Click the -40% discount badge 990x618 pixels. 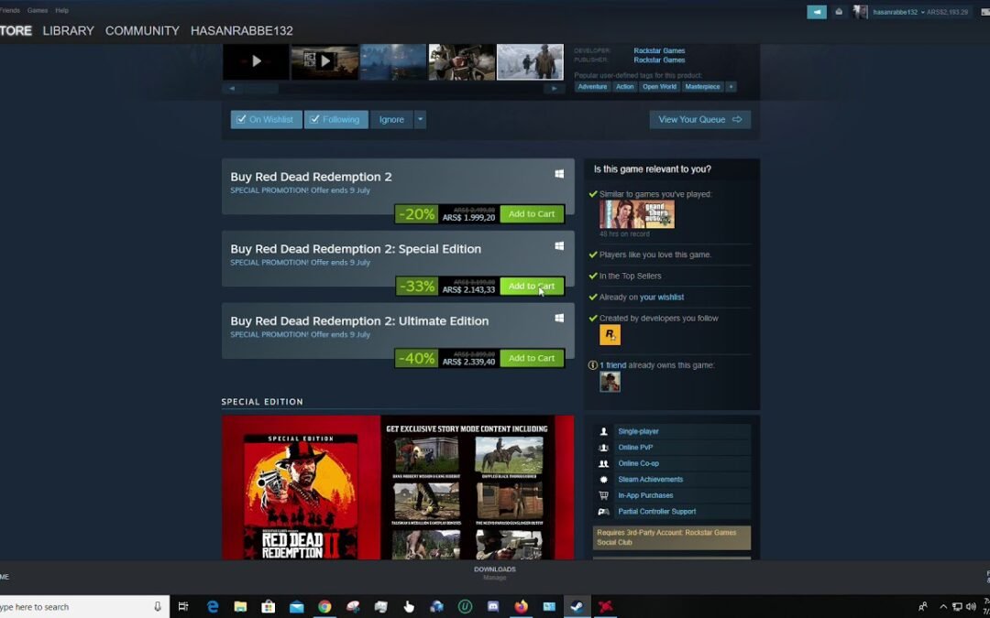point(417,358)
